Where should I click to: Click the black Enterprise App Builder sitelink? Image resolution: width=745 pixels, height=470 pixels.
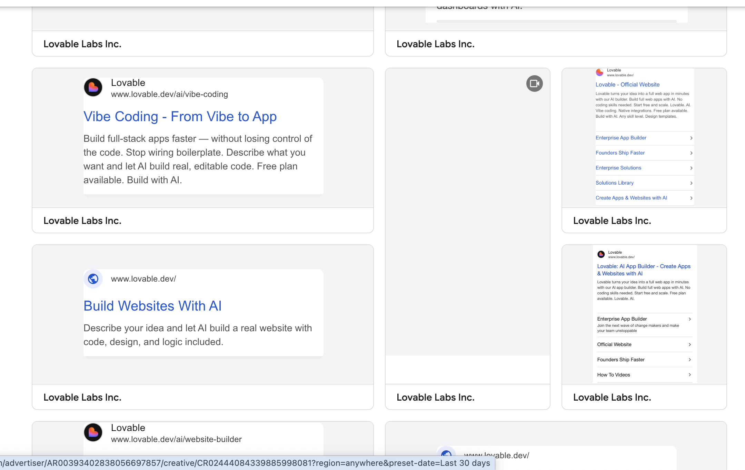pos(622,319)
